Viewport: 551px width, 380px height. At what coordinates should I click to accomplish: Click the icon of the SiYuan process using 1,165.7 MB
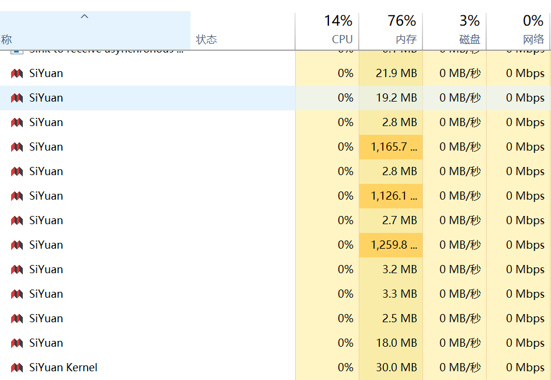pos(17,147)
